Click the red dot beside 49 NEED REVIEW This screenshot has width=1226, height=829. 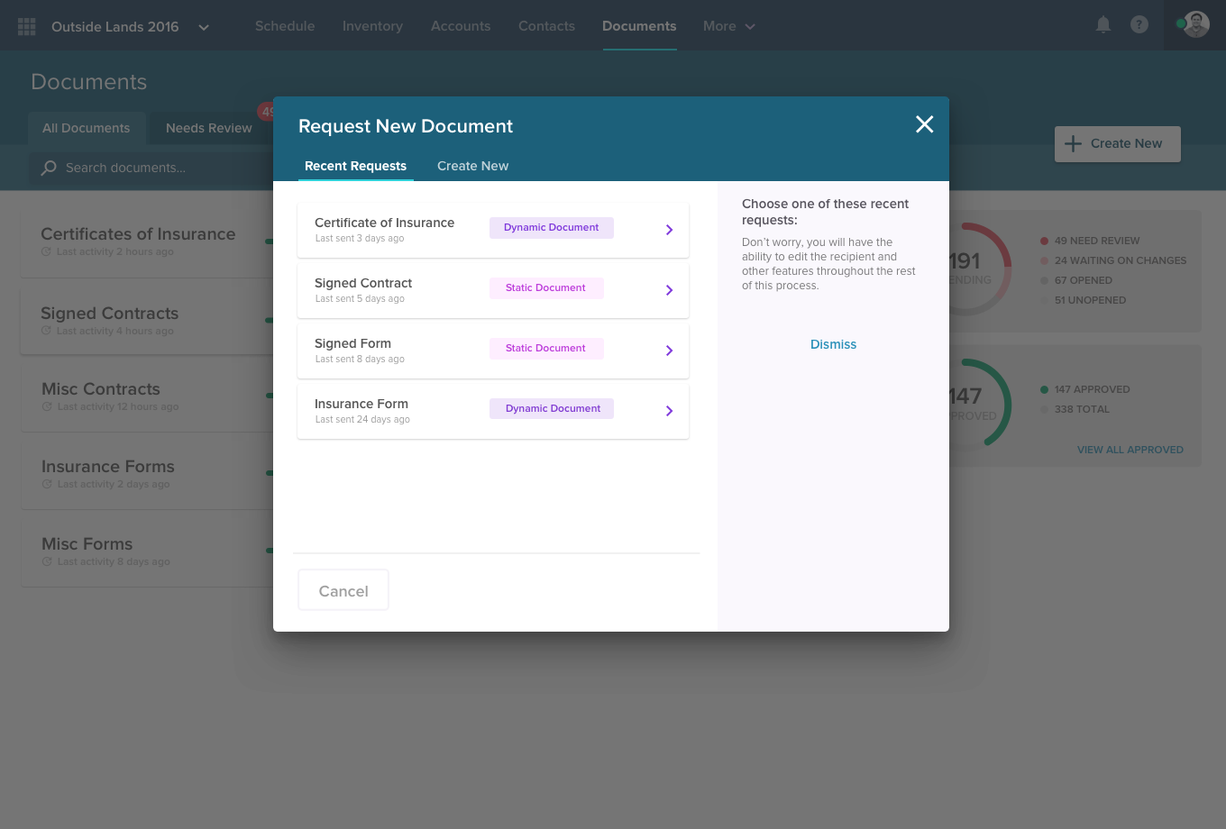pyautogui.click(x=1042, y=241)
